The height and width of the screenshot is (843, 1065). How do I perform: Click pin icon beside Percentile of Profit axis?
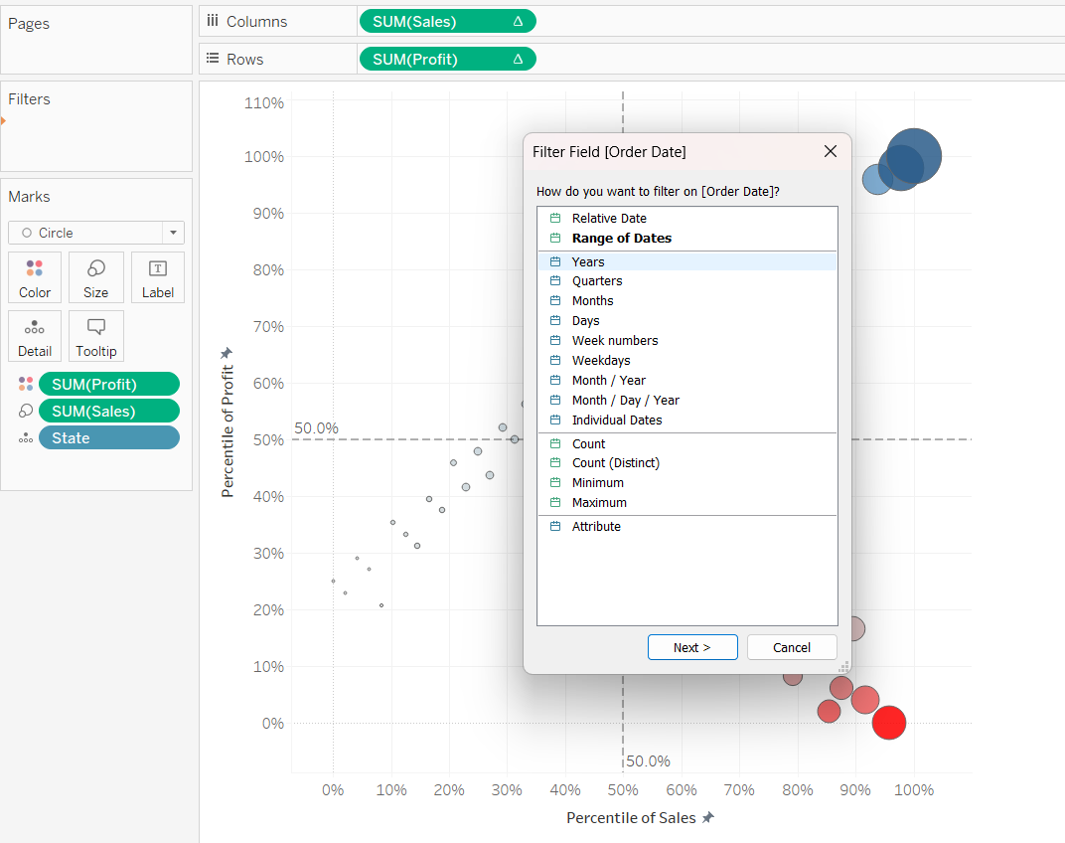click(x=227, y=353)
